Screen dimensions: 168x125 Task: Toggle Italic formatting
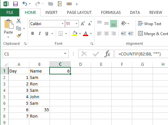point(40,34)
